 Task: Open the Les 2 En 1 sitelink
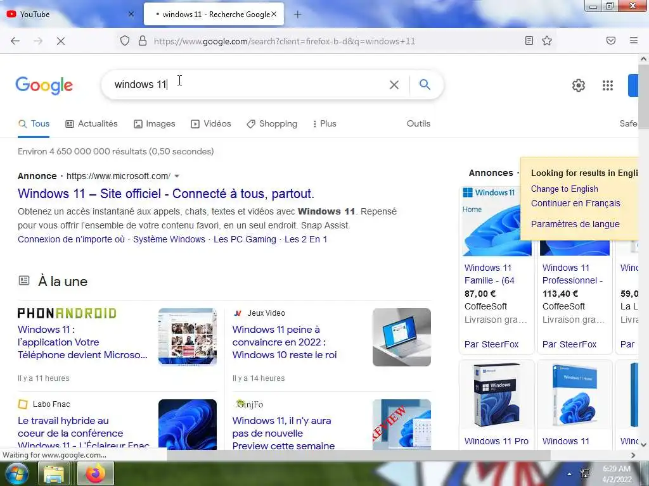(306, 239)
